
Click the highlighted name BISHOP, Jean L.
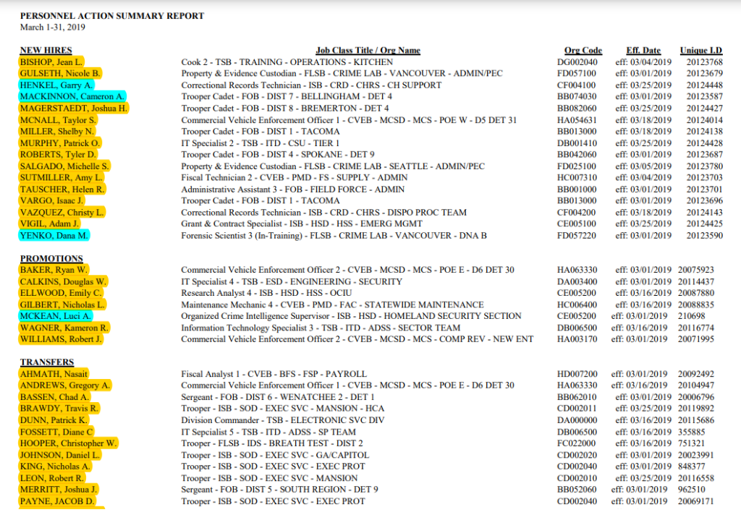(x=51, y=62)
